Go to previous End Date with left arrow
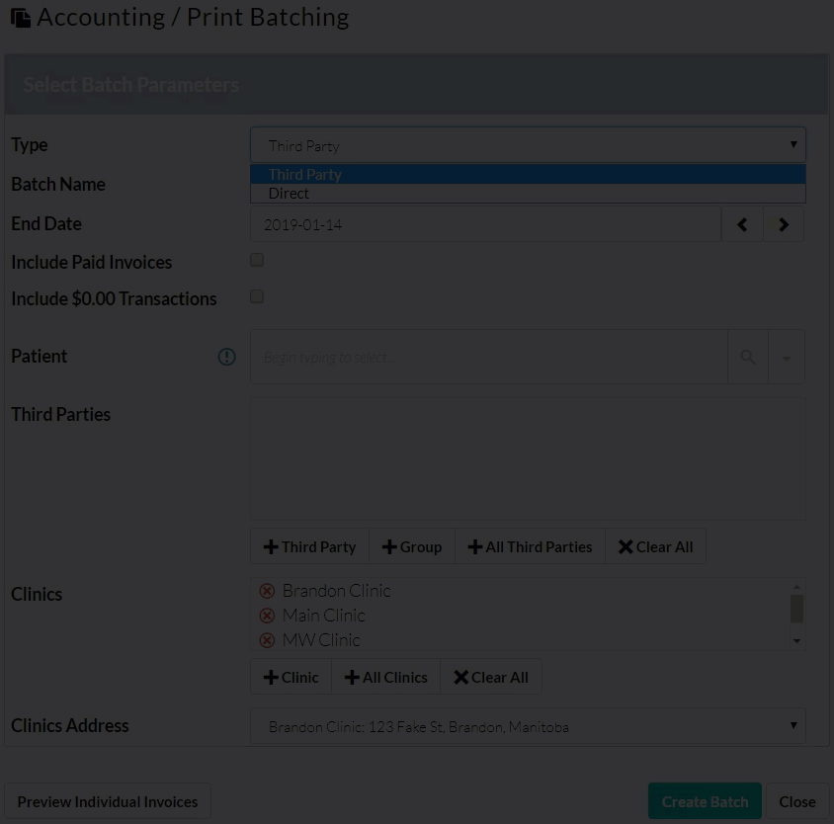 [x=742, y=224]
